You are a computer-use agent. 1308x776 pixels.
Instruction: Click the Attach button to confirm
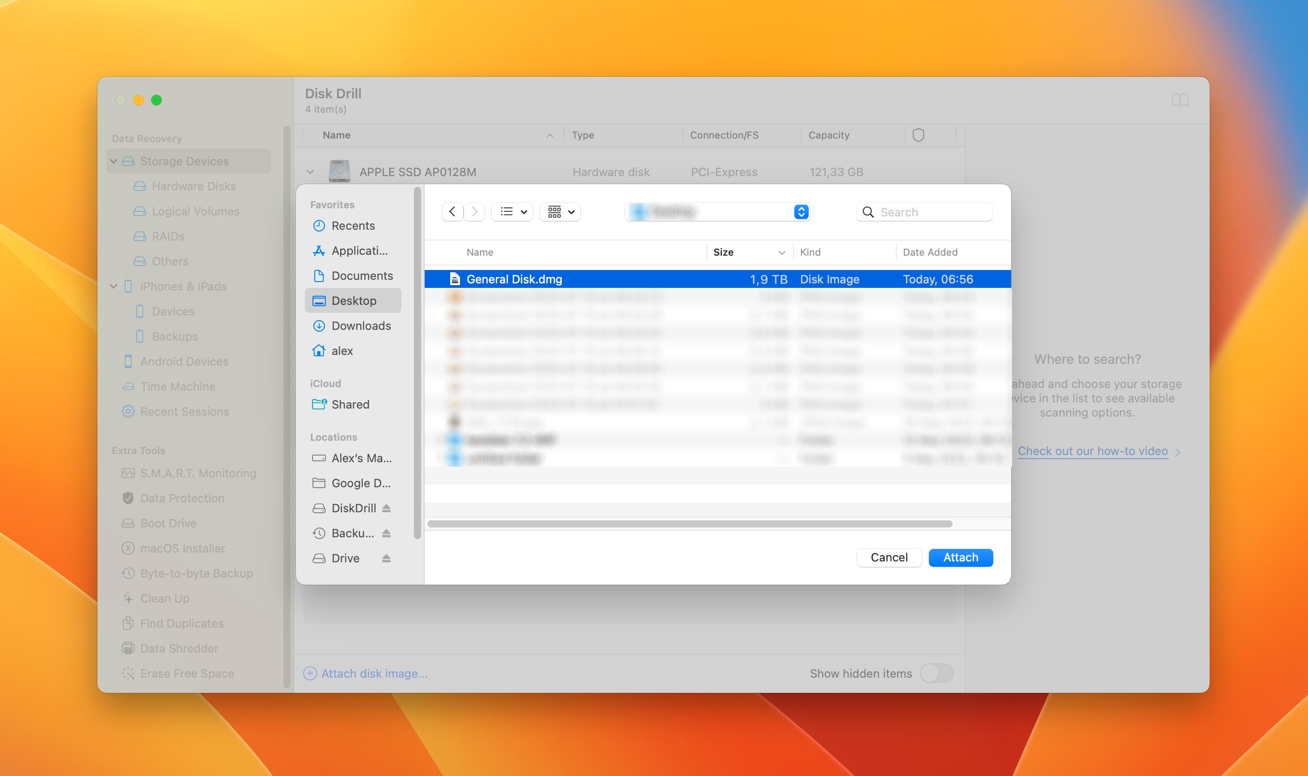(x=961, y=557)
